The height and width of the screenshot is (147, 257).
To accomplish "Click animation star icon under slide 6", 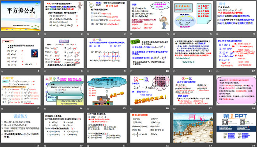I will 218,34.
